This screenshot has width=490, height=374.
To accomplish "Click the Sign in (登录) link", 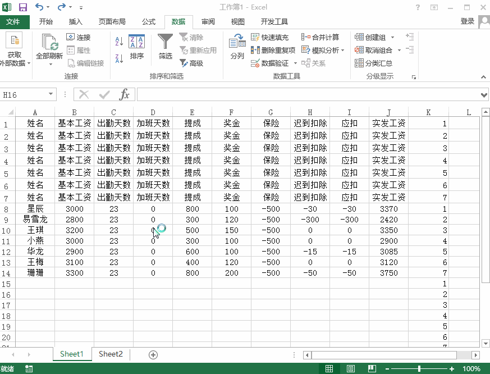I will [x=467, y=21].
